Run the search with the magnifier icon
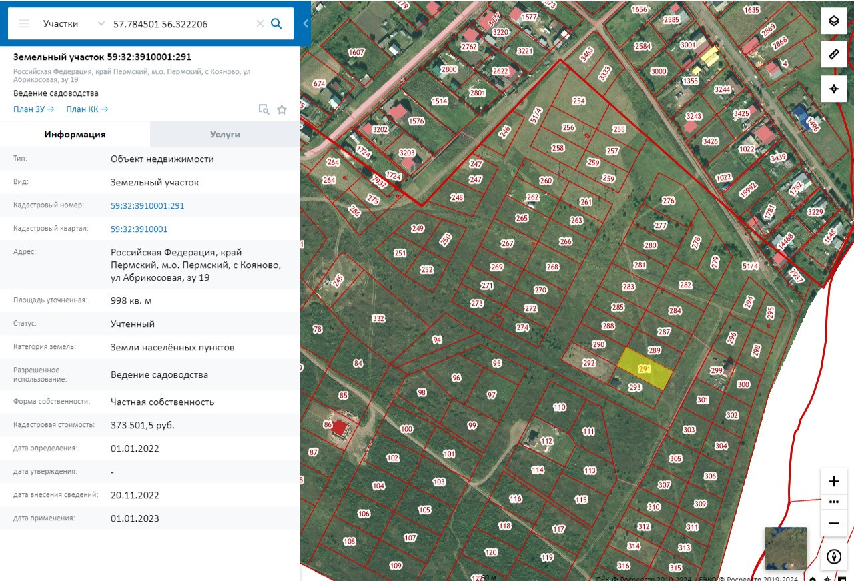Image resolution: width=854 pixels, height=581 pixels. (x=276, y=23)
